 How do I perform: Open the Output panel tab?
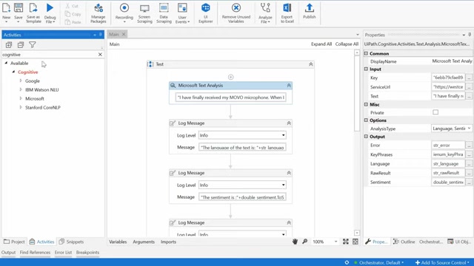click(x=8, y=253)
